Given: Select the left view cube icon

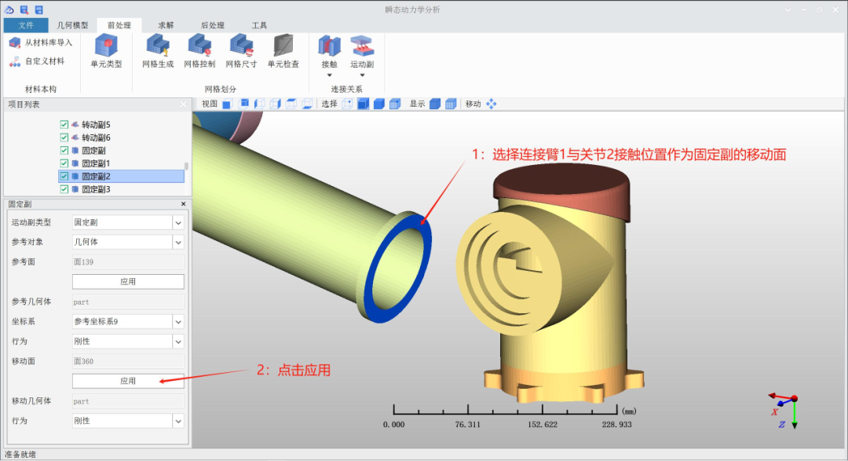Looking at the screenshot, I should pyautogui.click(x=260, y=104).
